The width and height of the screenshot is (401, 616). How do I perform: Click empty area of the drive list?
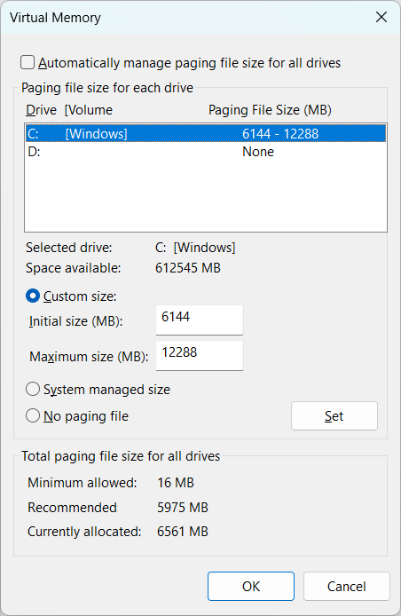coord(206,195)
